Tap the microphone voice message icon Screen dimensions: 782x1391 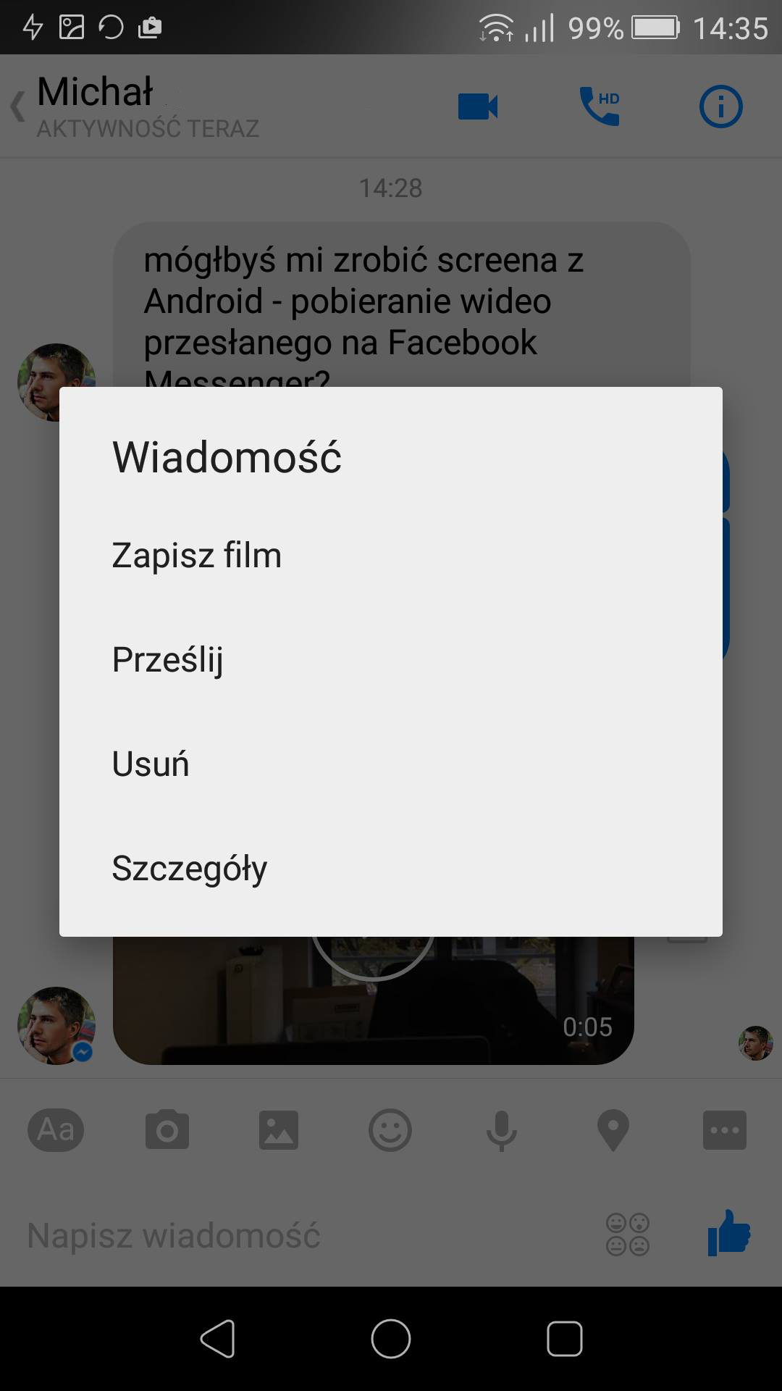[501, 1131]
